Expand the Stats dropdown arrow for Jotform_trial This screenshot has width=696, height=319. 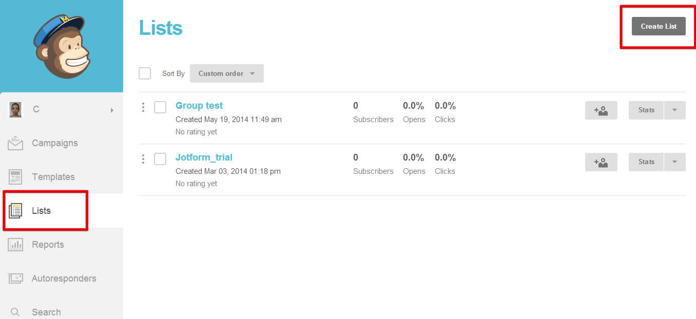[675, 162]
